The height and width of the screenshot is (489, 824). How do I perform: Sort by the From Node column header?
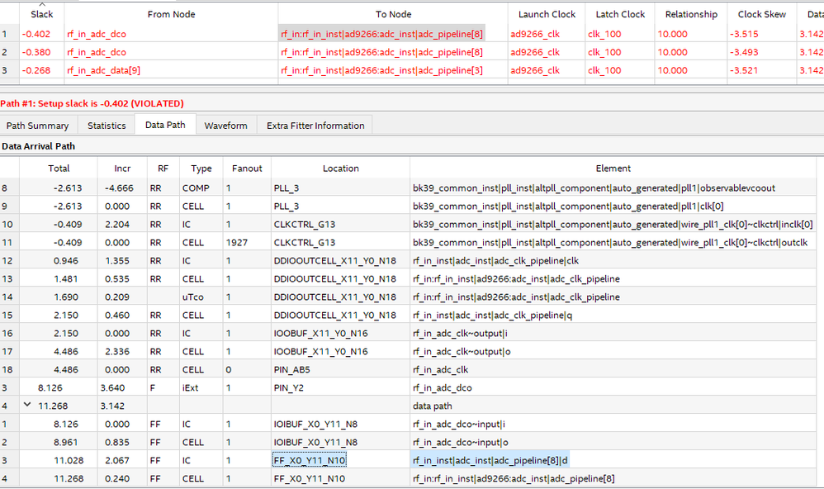click(x=171, y=14)
